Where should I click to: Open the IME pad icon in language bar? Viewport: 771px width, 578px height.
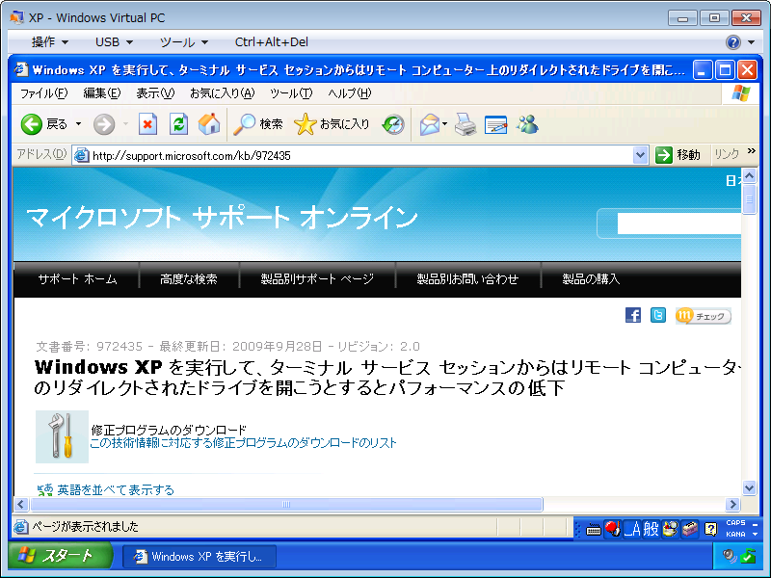[x=670, y=529]
